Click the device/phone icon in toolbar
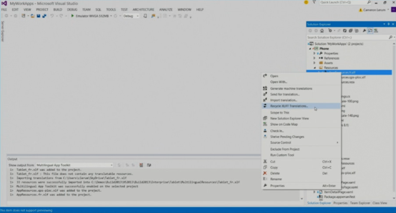The height and width of the screenshot is (213, 396). coord(145,16)
